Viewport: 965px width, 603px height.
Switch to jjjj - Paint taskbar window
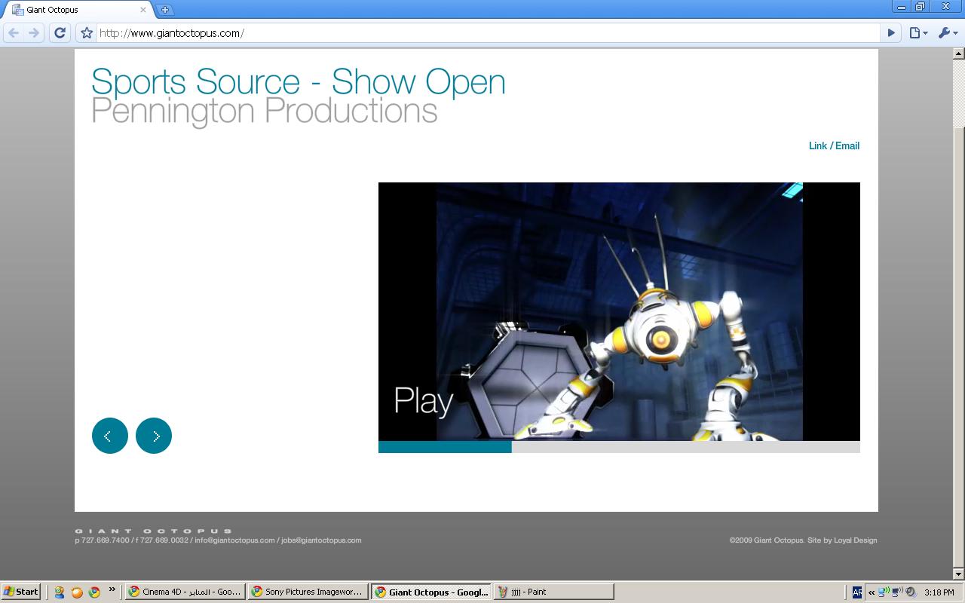pyautogui.click(x=554, y=592)
